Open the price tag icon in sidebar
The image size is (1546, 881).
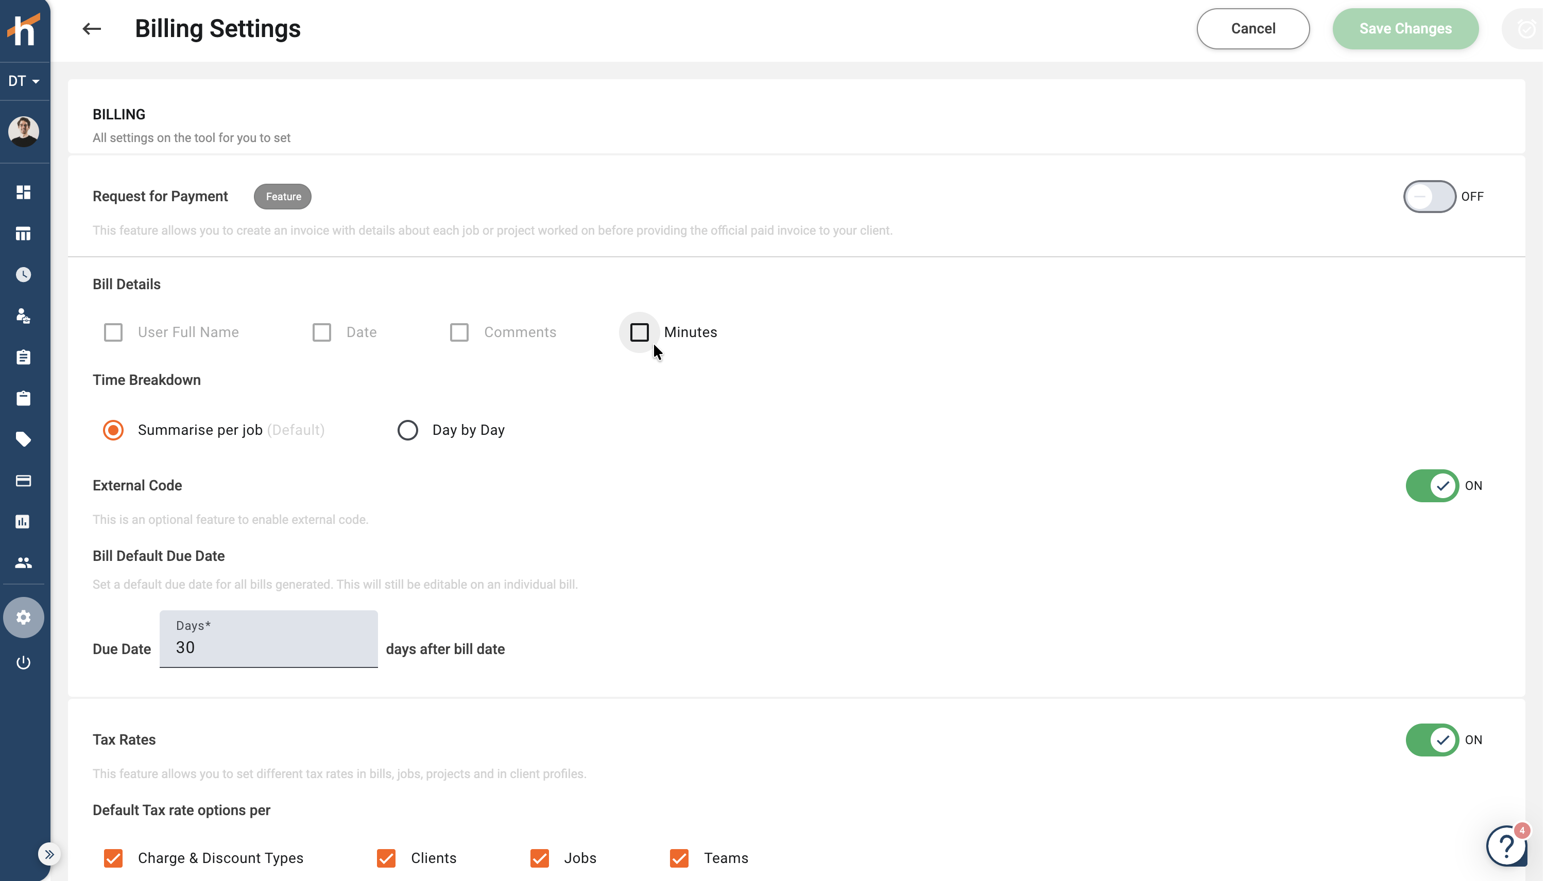(24, 439)
